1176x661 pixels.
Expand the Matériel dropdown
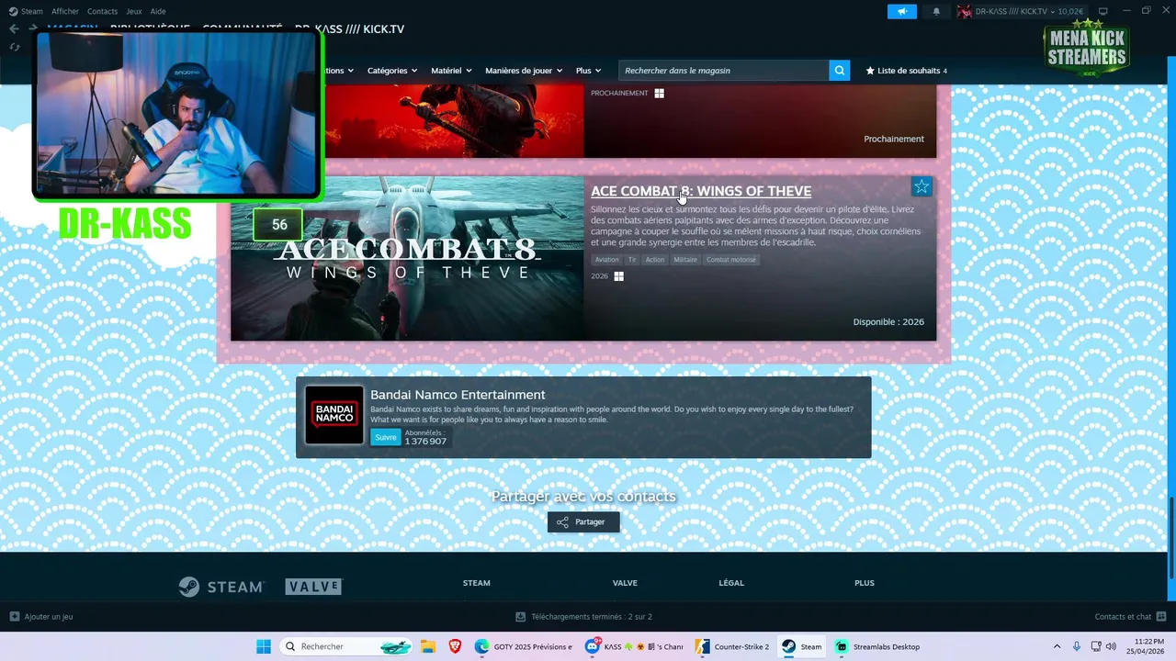(451, 71)
